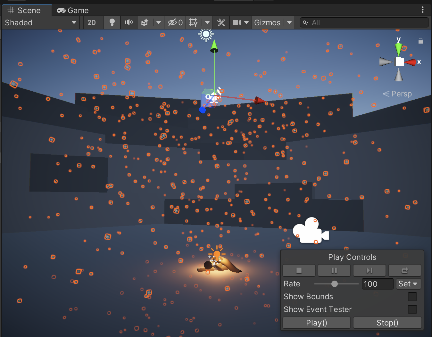Click the Rate slider handle
This screenshot has width=432, height=337.
point(335,284)
